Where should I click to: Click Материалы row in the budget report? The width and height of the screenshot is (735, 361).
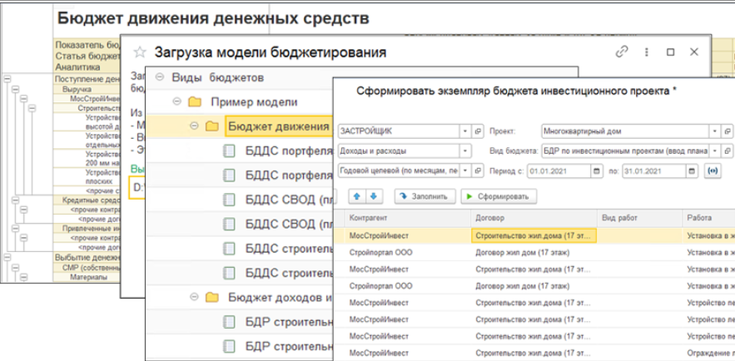click(x=87, y=277)
